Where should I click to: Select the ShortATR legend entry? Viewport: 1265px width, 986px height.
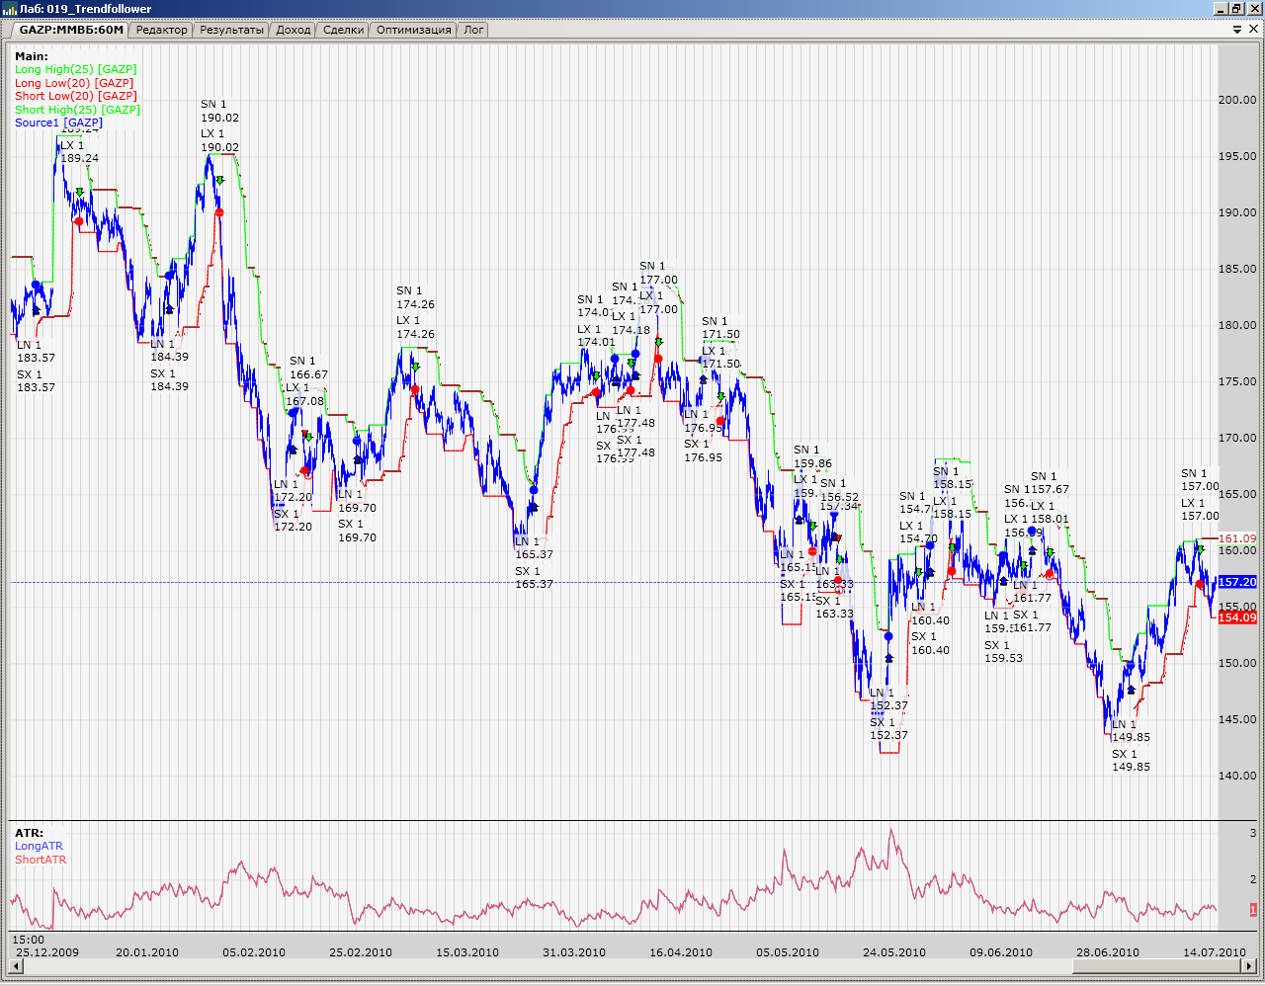click(x=41, y=860)
